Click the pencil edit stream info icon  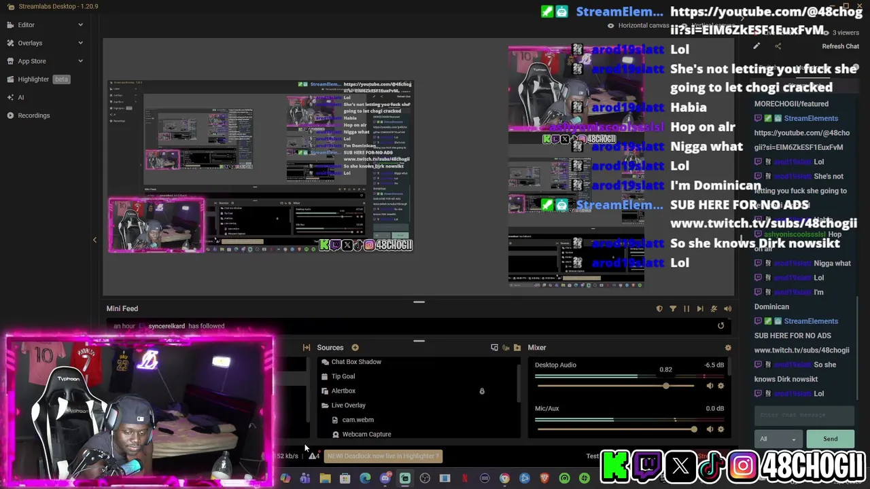point(756,46)
